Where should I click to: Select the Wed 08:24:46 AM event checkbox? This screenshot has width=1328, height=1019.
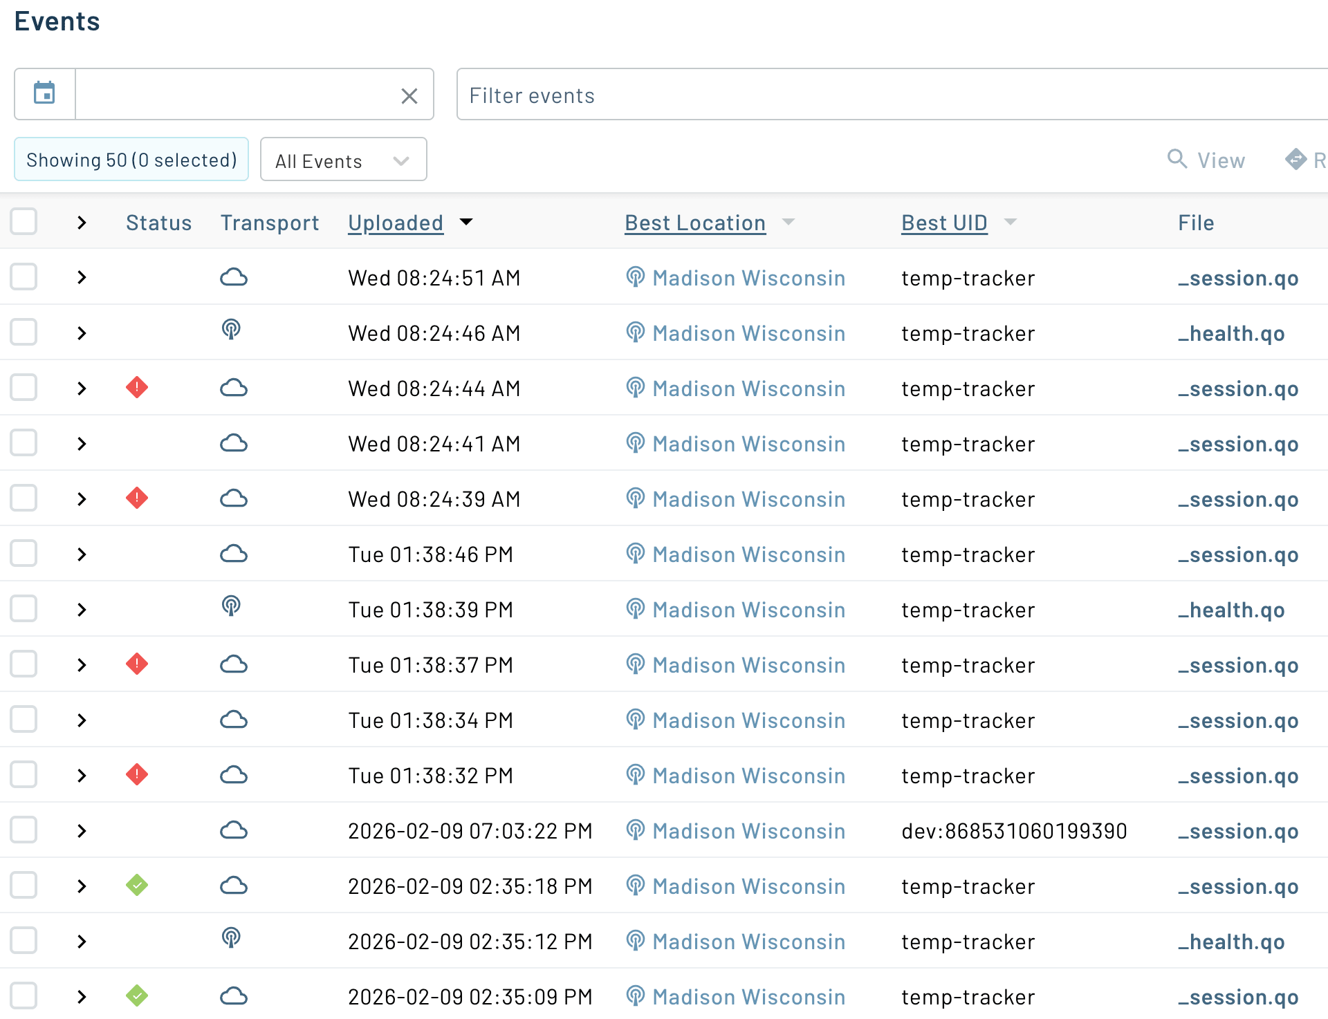(x=24, y=333)
